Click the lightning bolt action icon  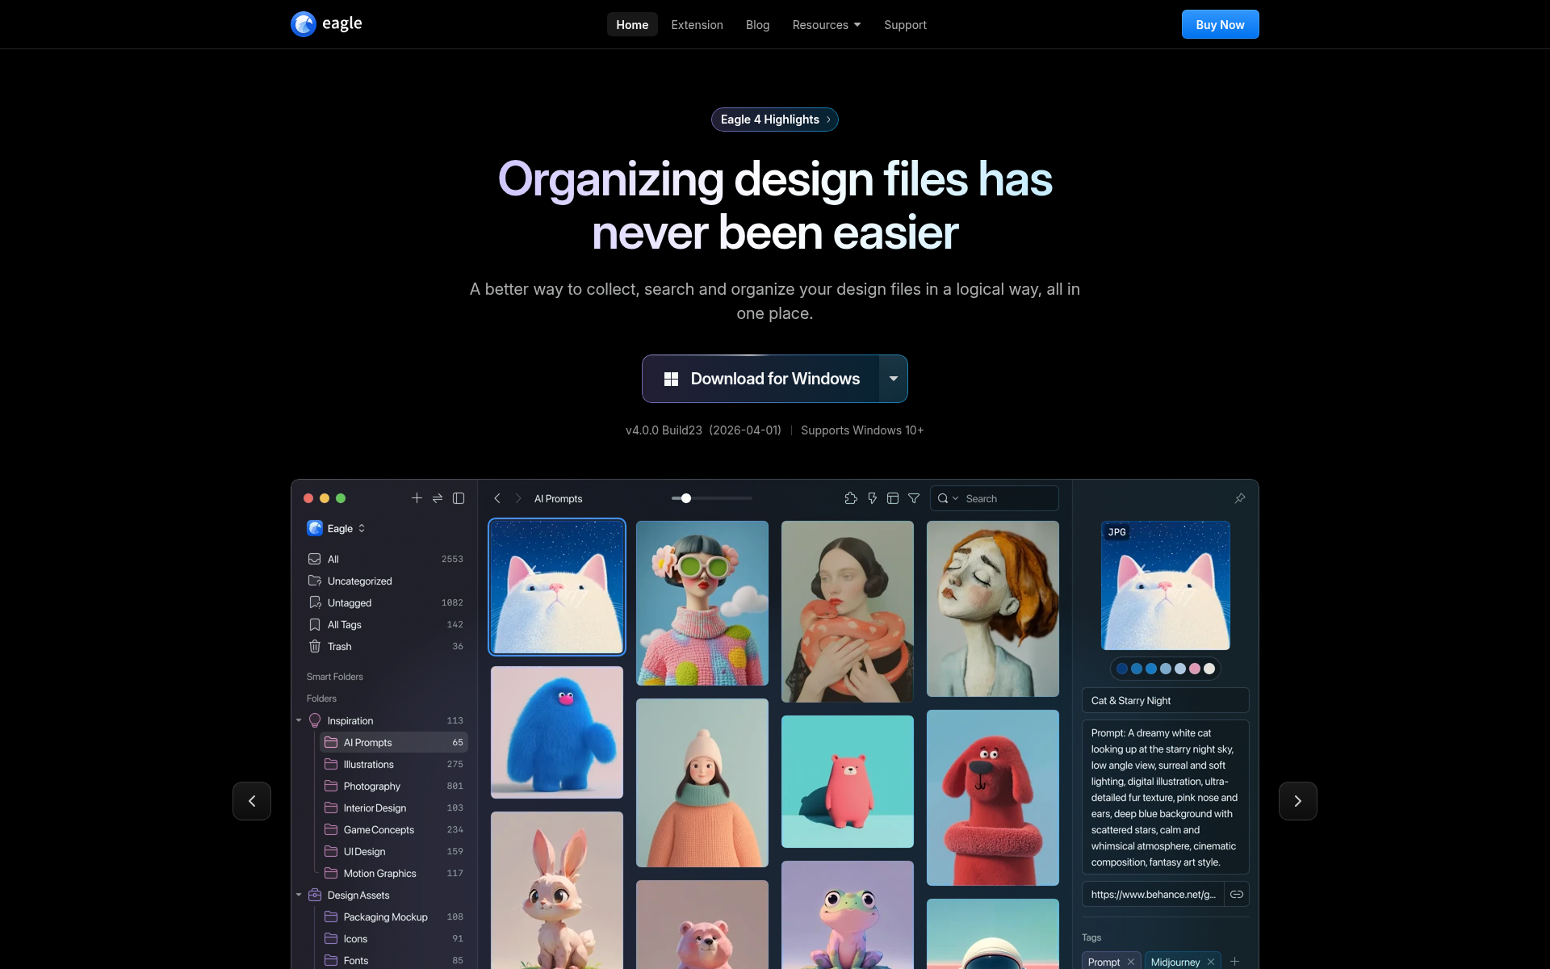click(872, 498)
